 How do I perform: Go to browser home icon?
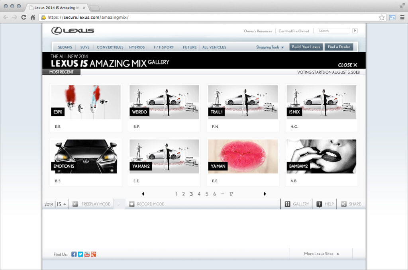pyautogui.click(x=33, y=17)
